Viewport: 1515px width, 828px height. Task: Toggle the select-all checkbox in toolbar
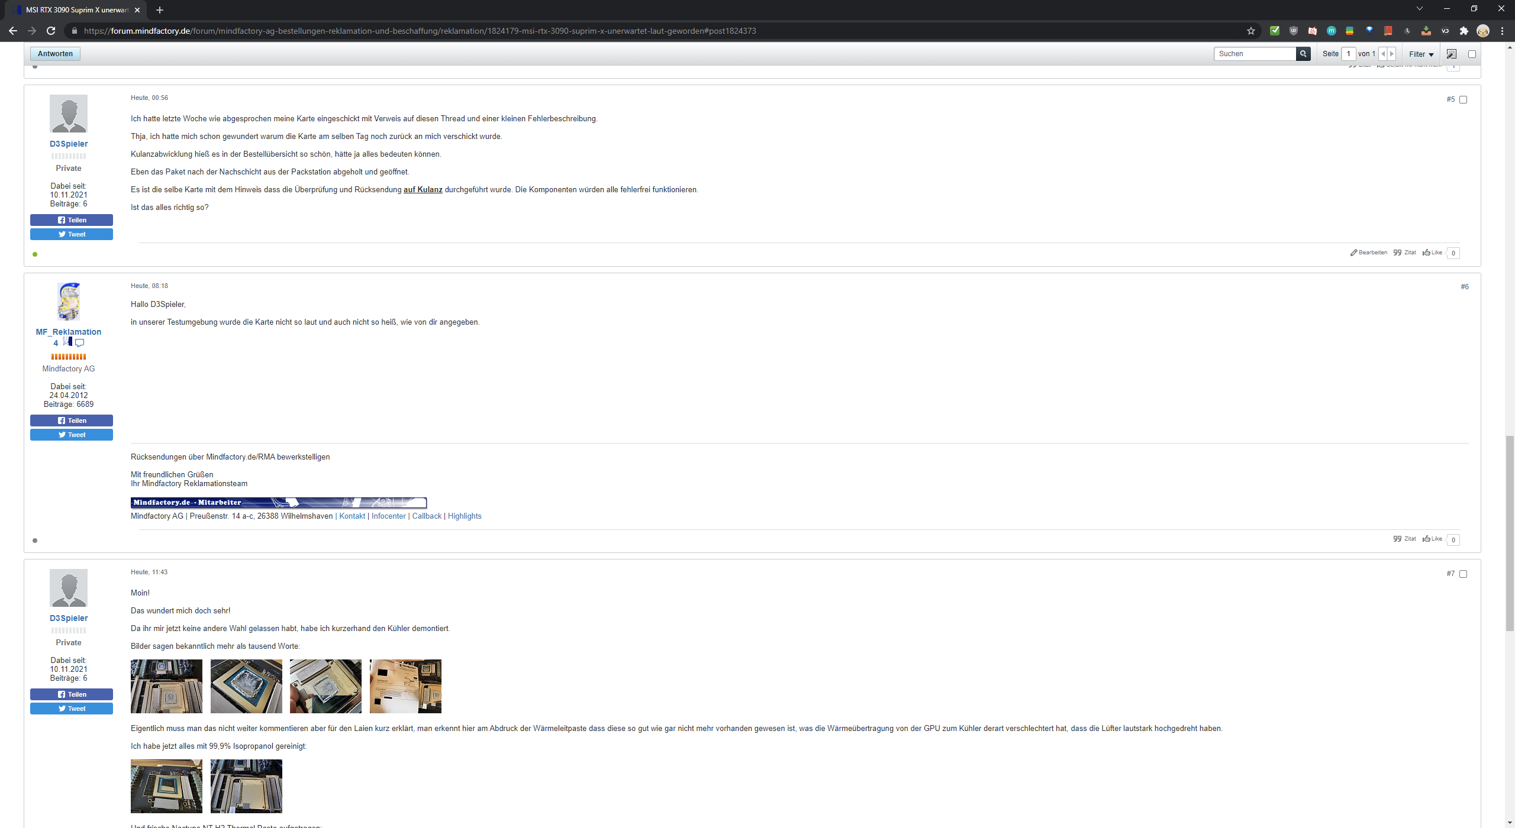click(x=1472, y=54)
